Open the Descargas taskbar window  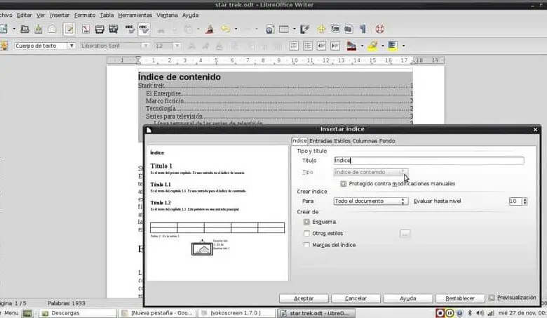(x=77, y=313)
